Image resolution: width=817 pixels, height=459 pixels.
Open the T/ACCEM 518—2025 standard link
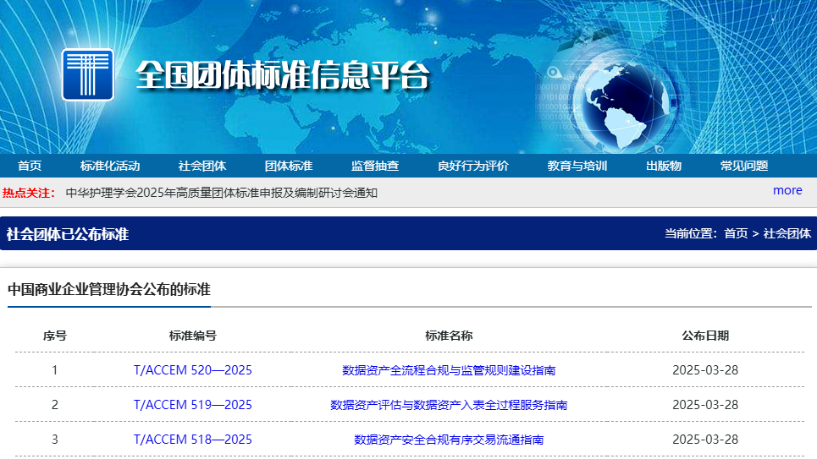(x=193, y=440)
